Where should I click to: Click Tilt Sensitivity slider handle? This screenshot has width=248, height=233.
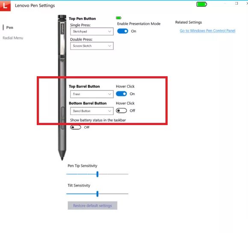[97, 194]
